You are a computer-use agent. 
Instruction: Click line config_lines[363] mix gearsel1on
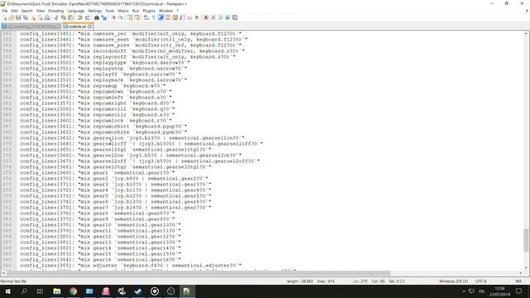(x=132, y=138)
